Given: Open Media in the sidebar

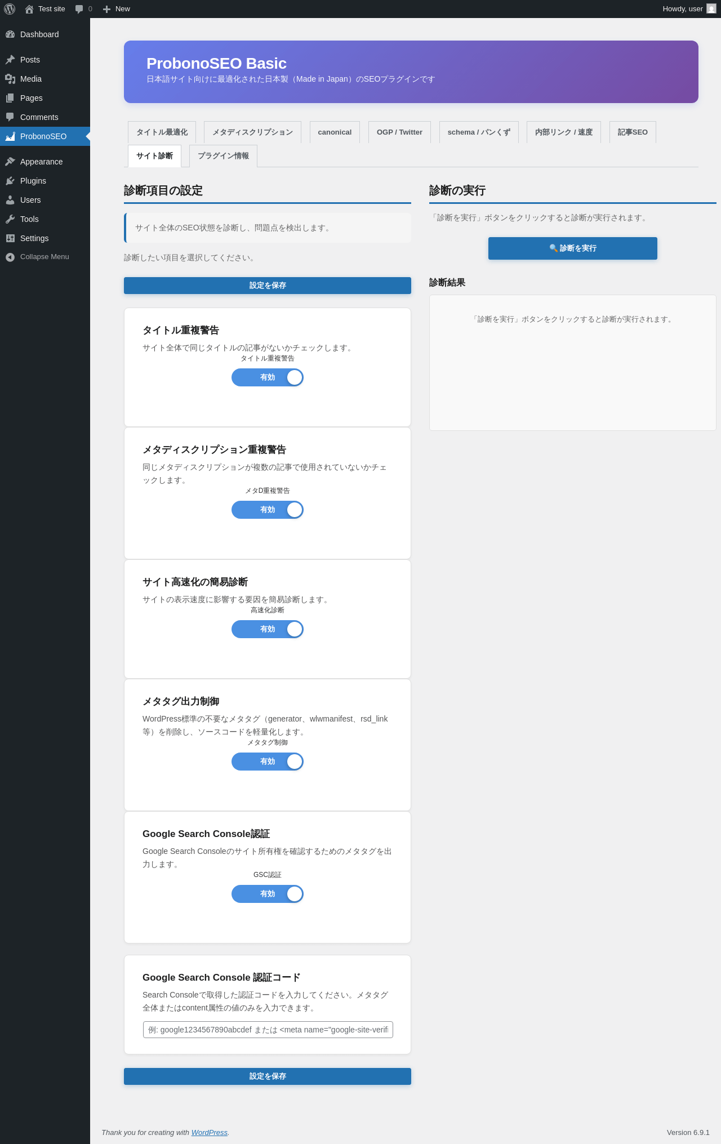Looking at the screenshot, I should (x=45, y=79).
